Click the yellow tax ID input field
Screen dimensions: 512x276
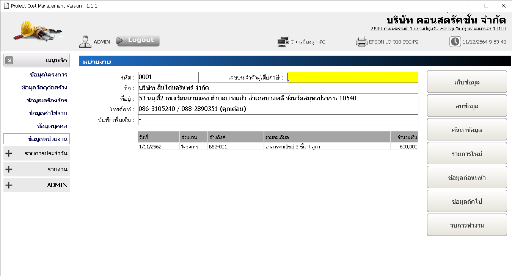tap(352, 78)
